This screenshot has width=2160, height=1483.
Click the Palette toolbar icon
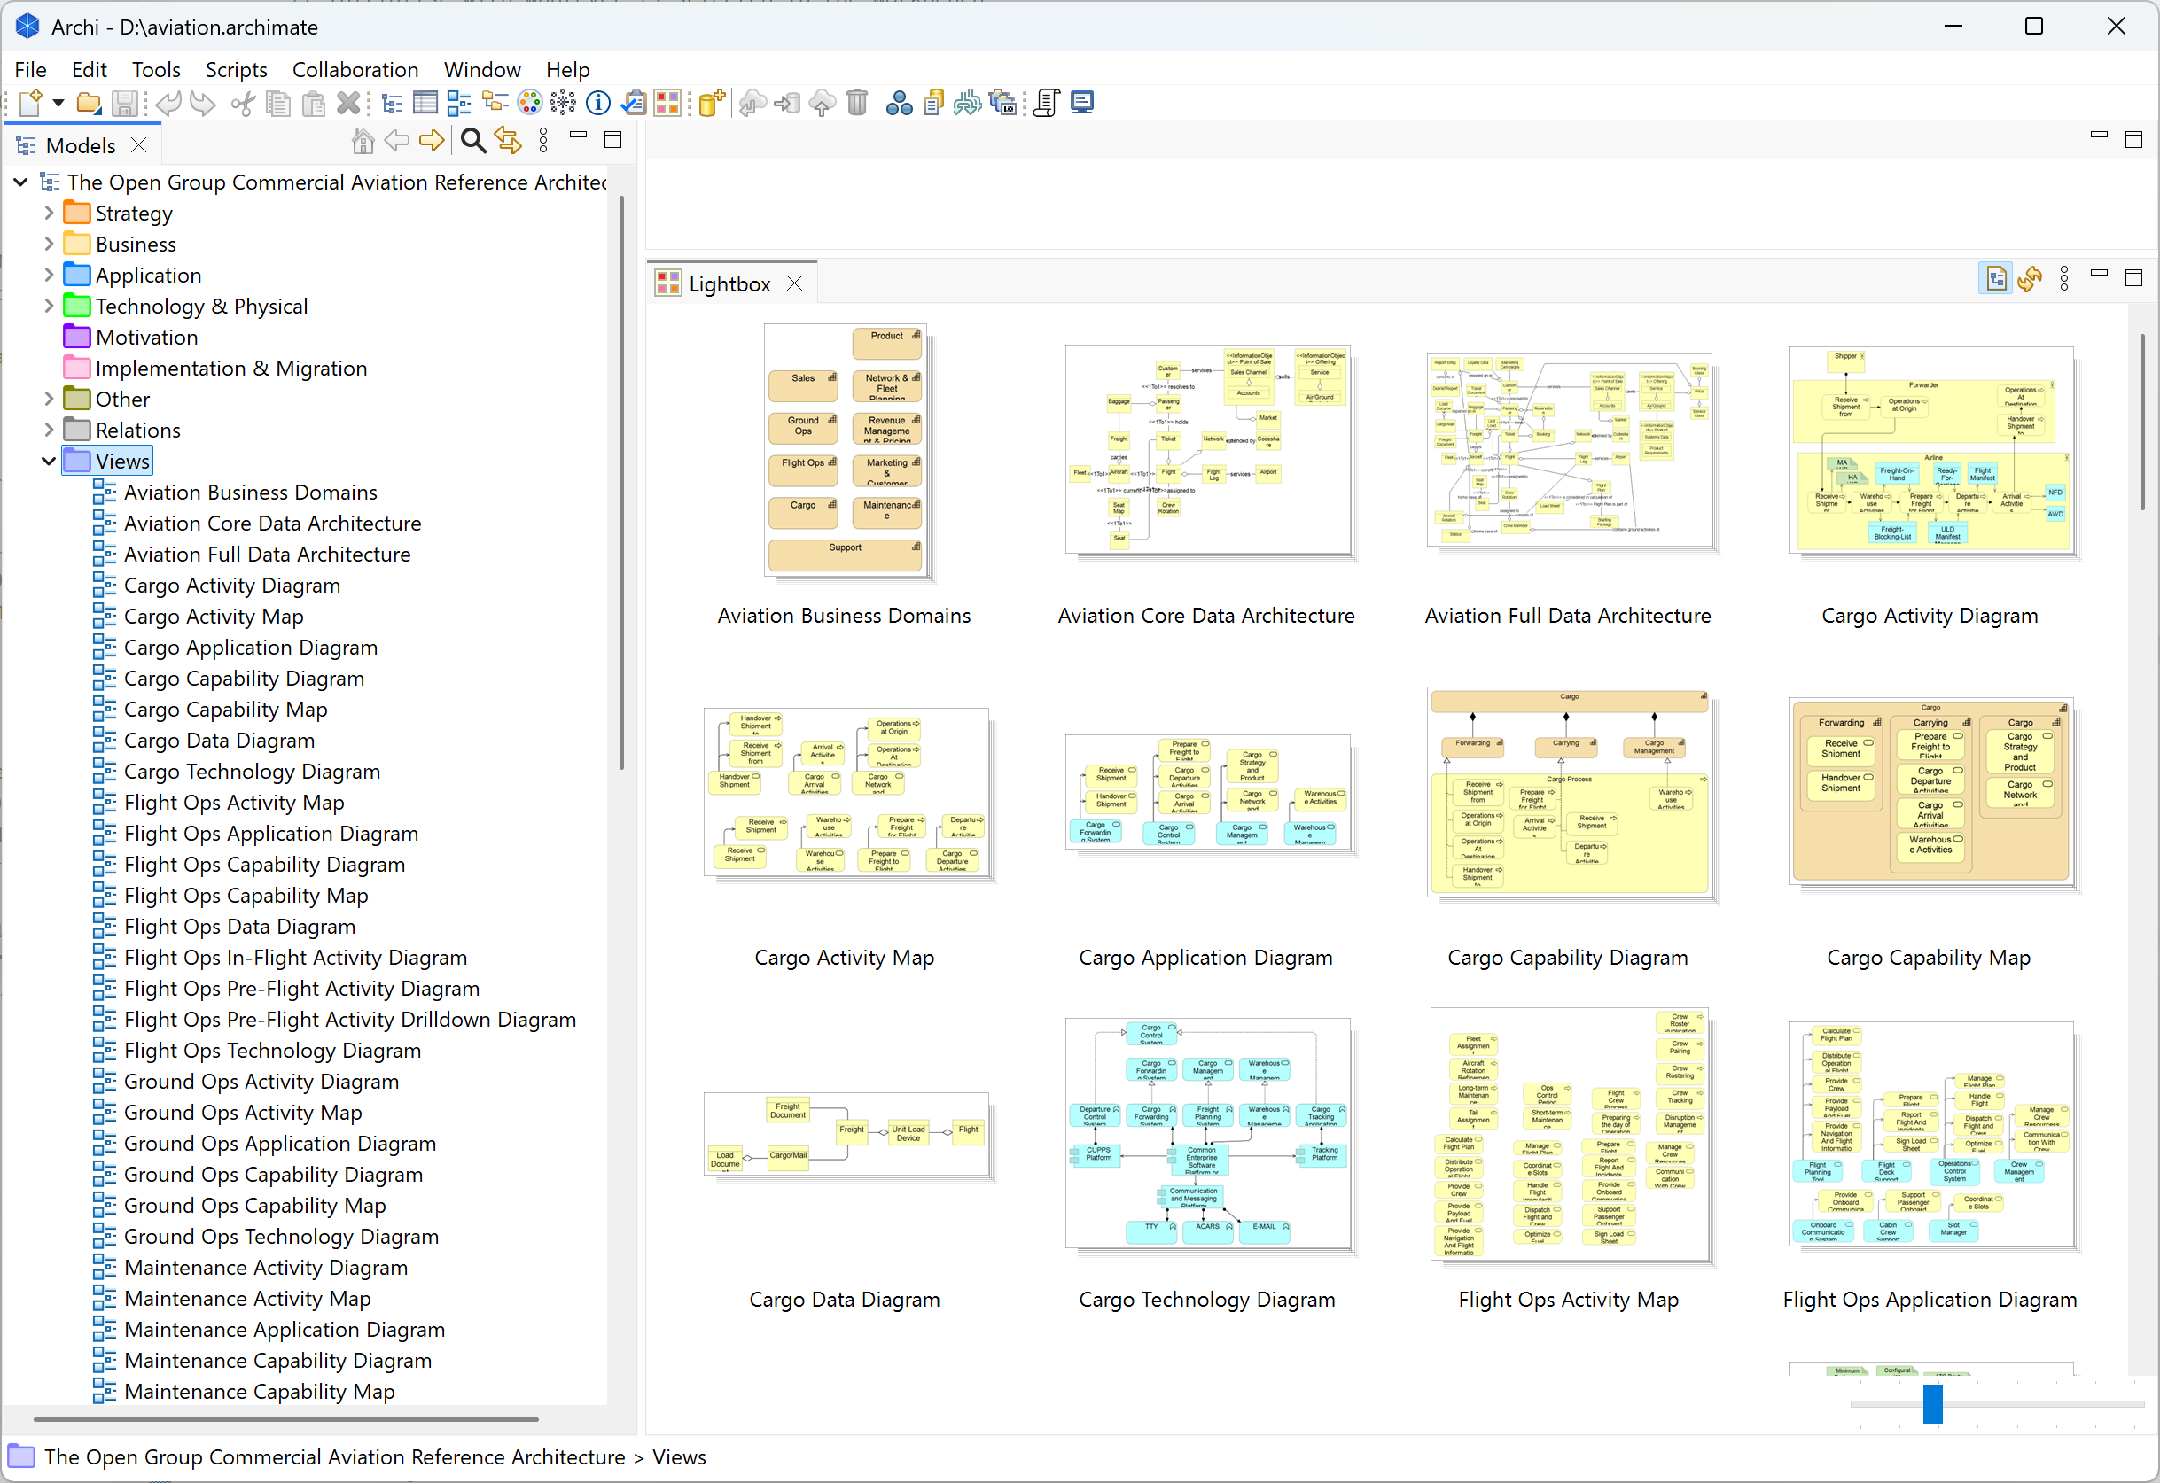pyautogui.click(x=529, y=102)
